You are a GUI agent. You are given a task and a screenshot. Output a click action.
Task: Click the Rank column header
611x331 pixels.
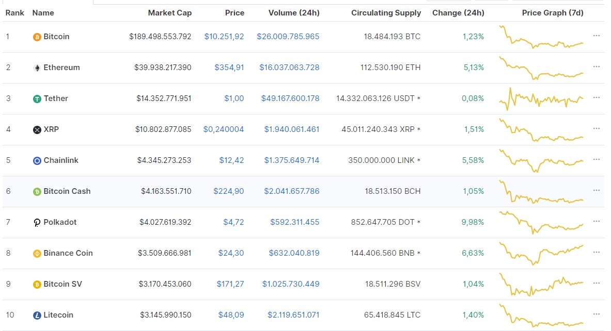(x=15, y=13)
